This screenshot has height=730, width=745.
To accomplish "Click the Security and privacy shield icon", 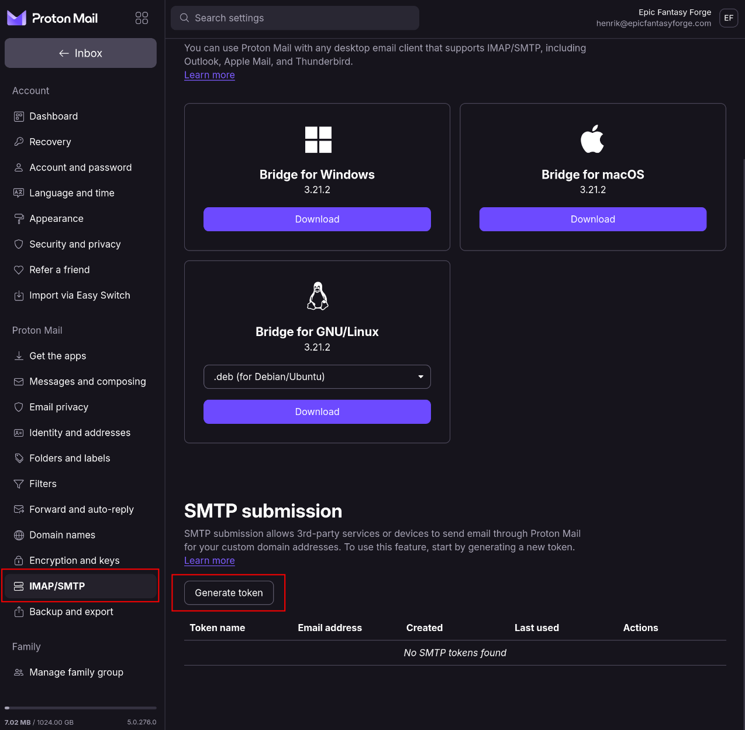I will pyautogui.click(x=19, y=244).
